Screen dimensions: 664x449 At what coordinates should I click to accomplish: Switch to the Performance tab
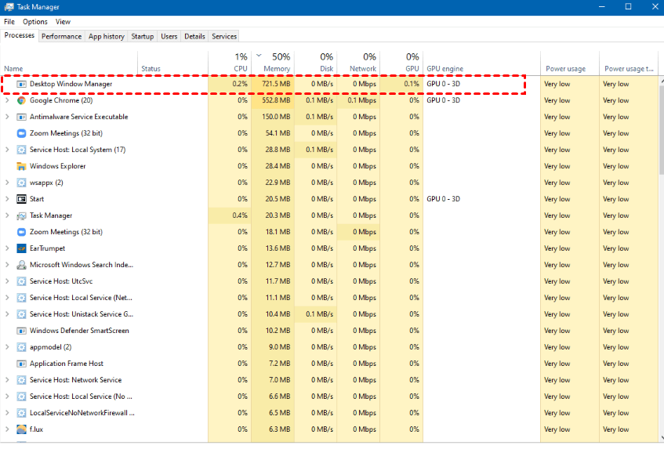point(61,36)
